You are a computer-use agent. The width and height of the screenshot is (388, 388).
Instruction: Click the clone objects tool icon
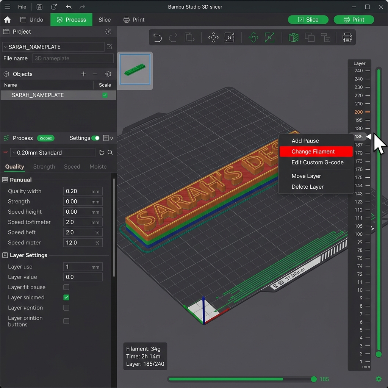pyautogui.click(x=310, y=38)
